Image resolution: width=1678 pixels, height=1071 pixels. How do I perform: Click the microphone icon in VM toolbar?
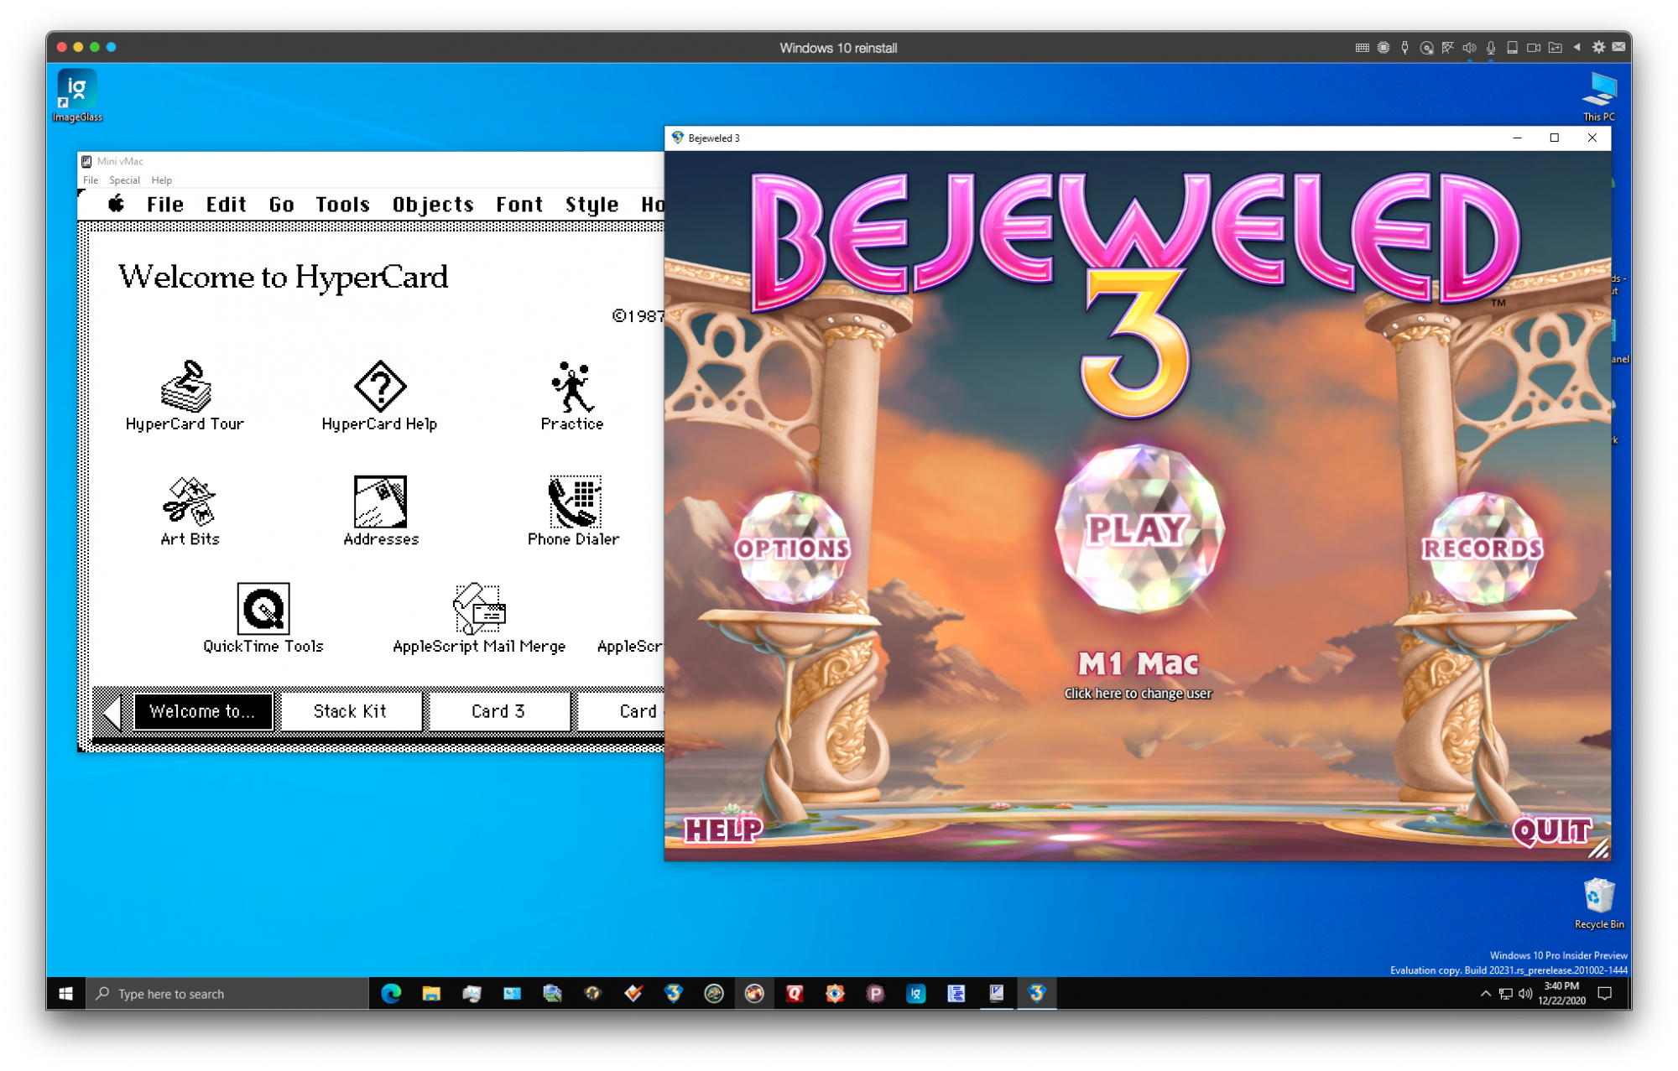click(1491, 48)
